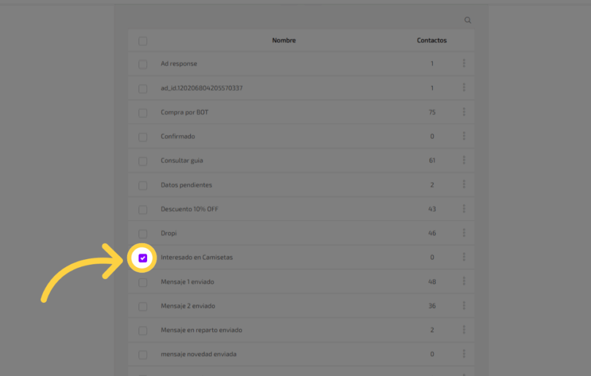Uncheck the Interesado en Camisetas checkbox
This screenshot has height=376, width=591.
click(143, 258)
